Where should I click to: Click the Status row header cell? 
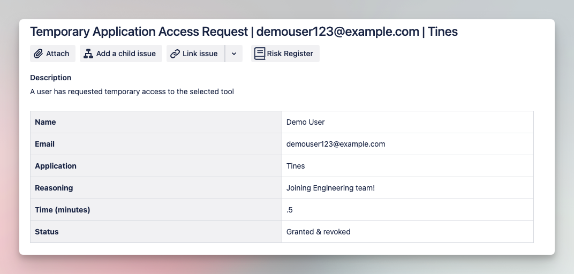coord(156,232)
